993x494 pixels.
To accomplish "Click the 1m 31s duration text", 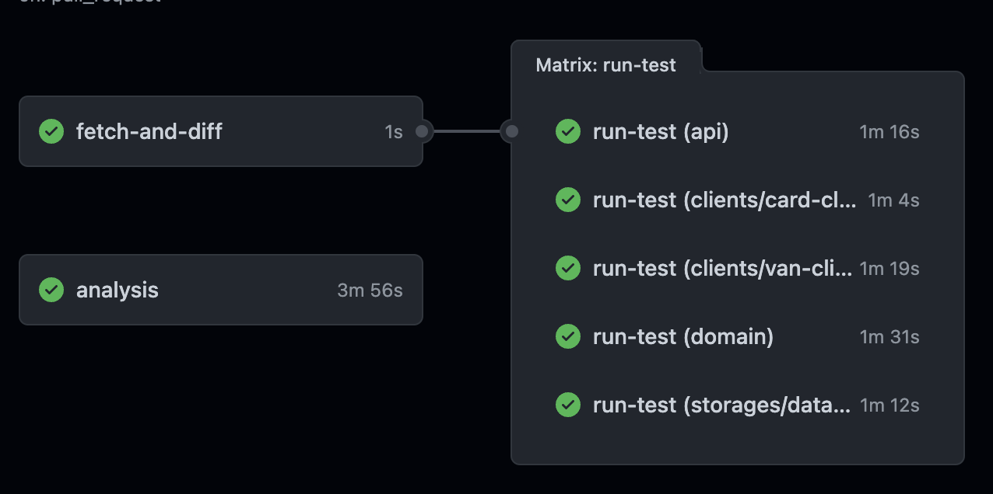I will 889,337.
